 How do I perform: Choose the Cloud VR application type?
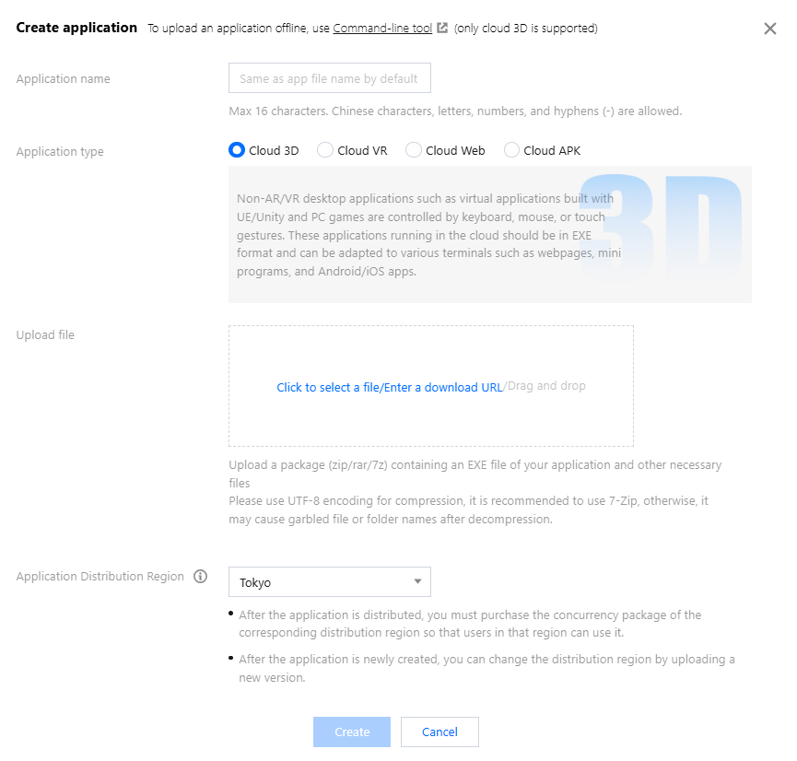pos(325,150)
